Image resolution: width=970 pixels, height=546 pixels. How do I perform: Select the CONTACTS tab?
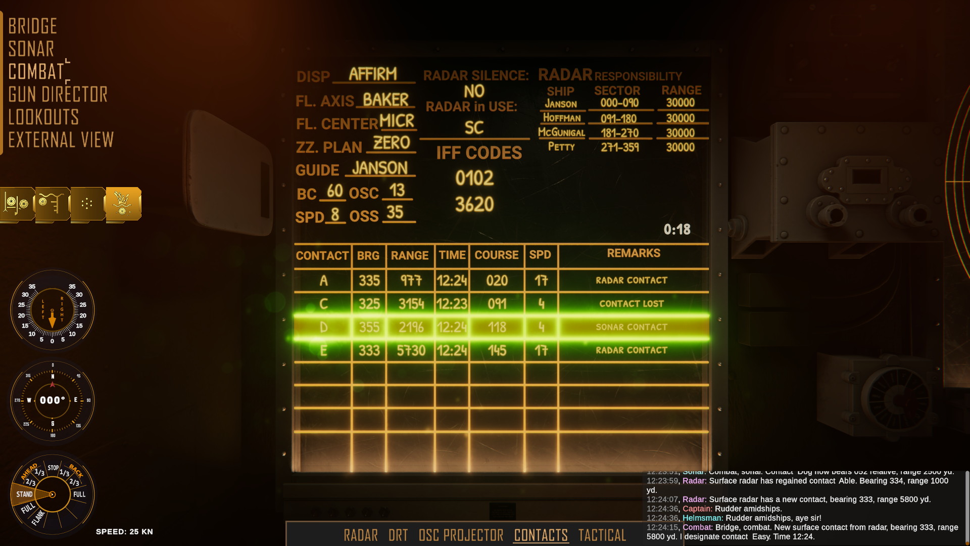point(540,534)
